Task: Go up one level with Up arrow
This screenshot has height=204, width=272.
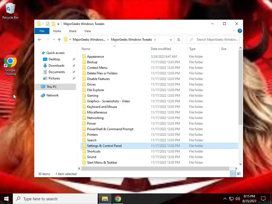Action: point(59,40)
